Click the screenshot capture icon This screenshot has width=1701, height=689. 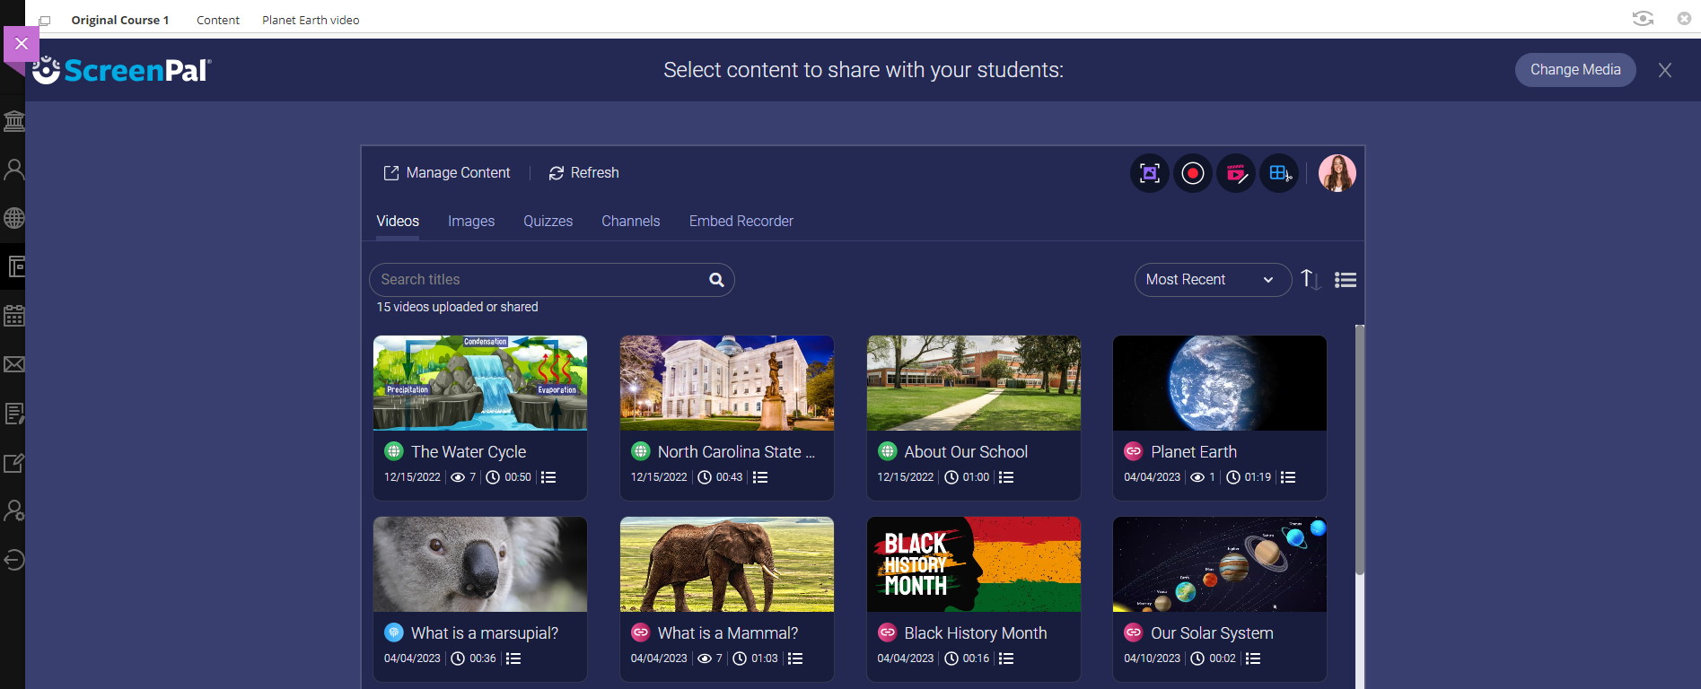tap(1149, 173)
